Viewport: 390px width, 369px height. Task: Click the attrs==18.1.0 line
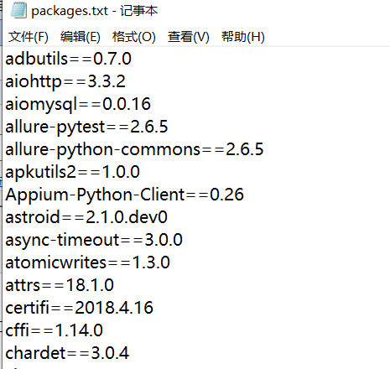[x=60, y=285]
